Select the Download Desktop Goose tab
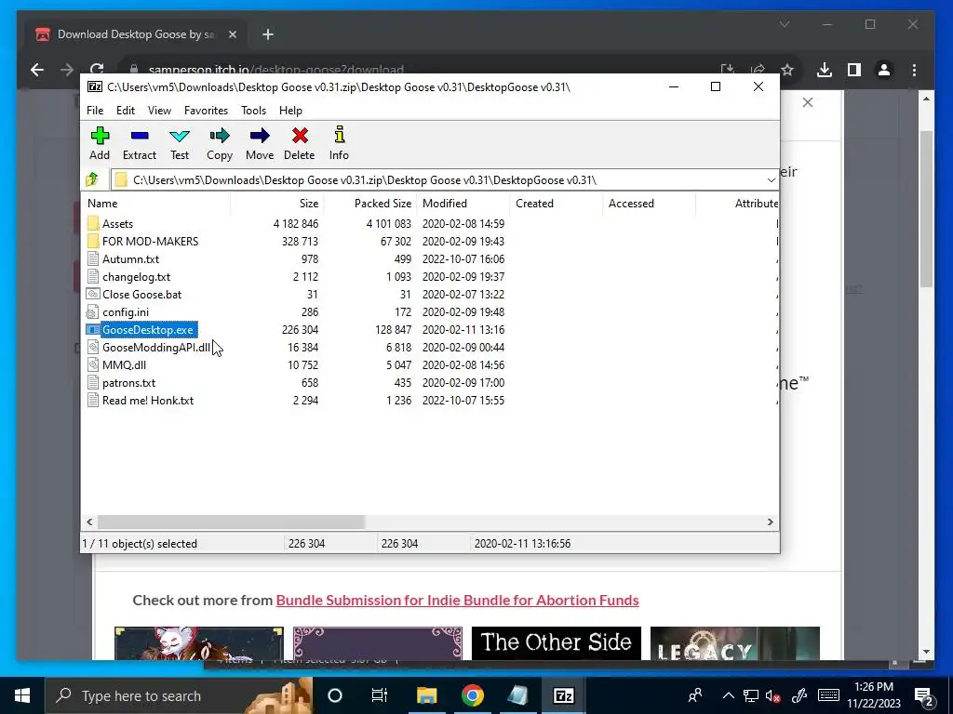Screen dimensions: 953x714 tap(136, 34)
